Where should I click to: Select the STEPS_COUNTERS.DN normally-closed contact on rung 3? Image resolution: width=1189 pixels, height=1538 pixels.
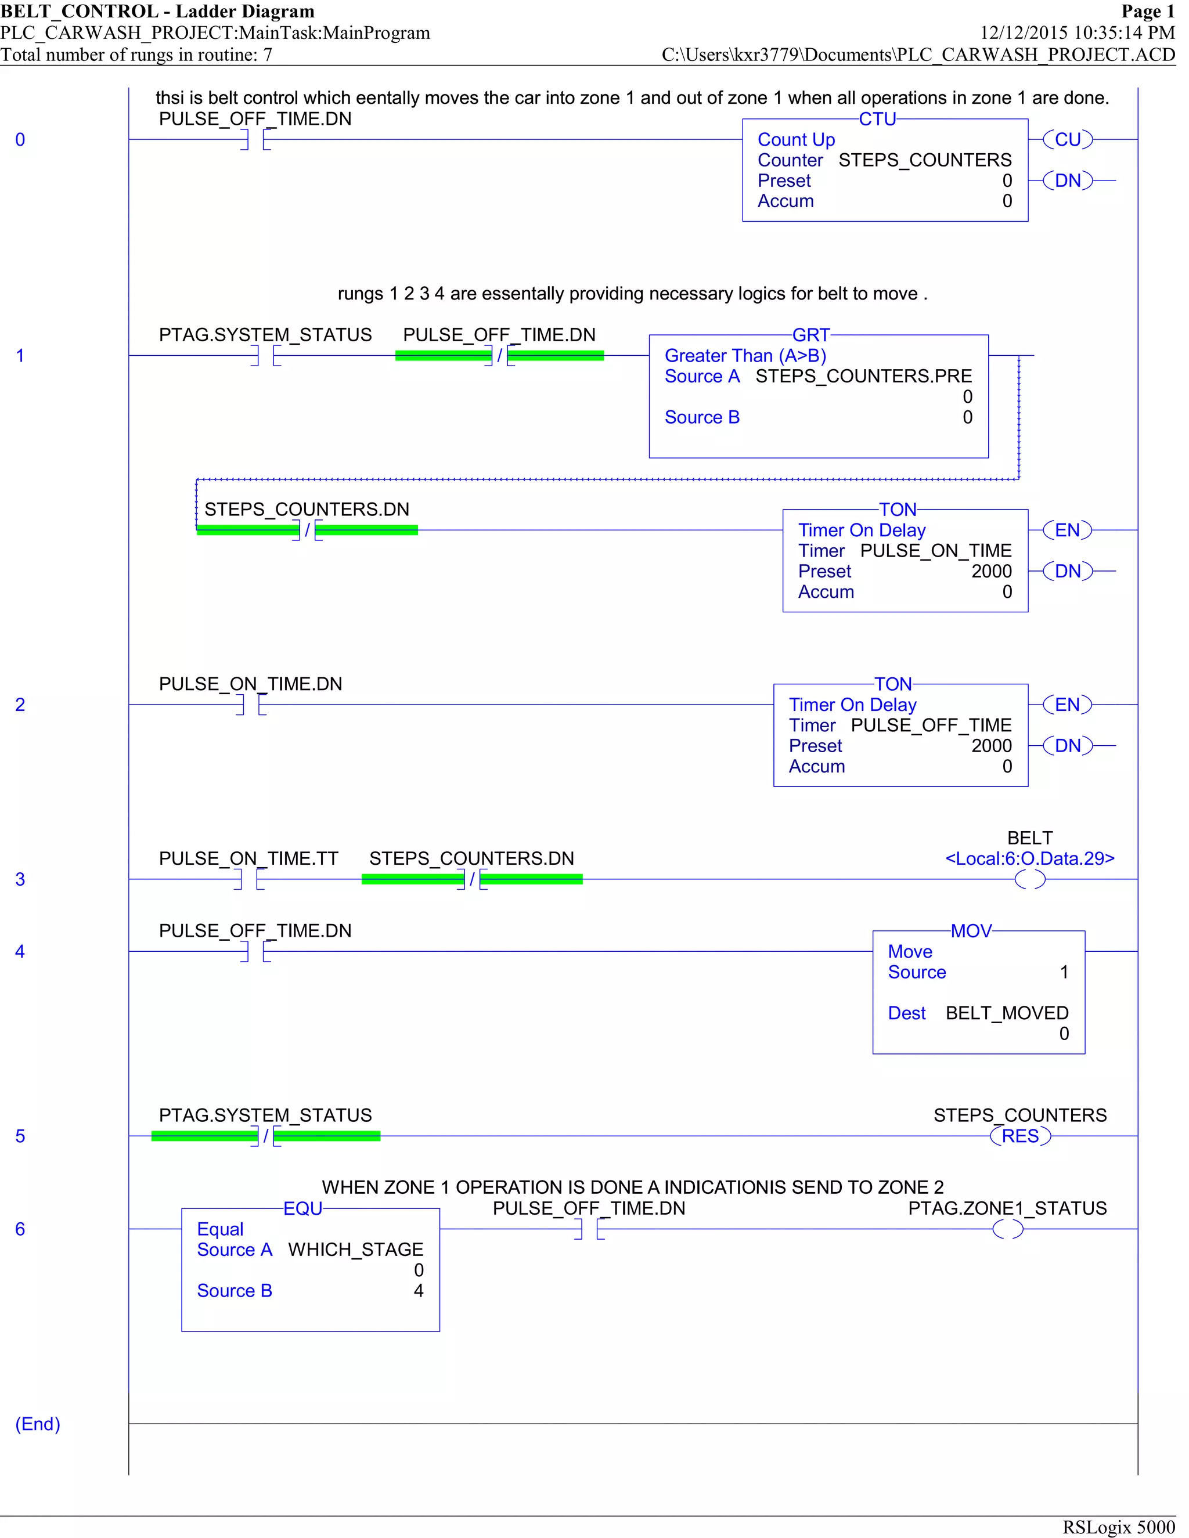tap(472, 879)
